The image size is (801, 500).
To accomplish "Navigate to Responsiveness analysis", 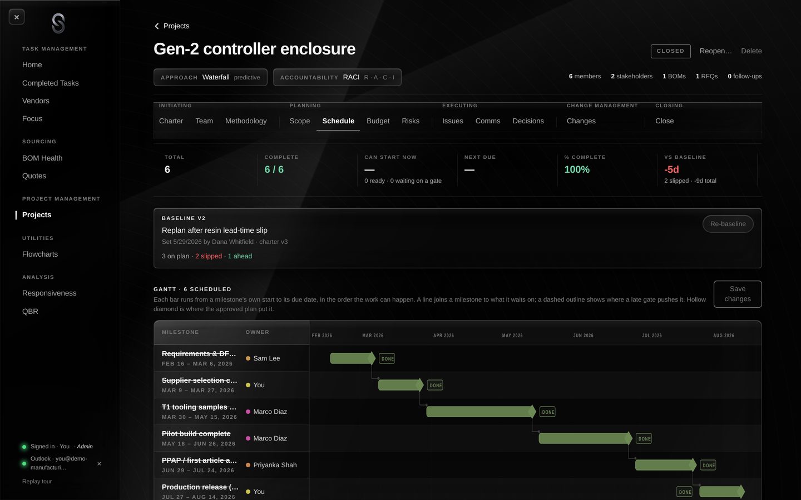I will point(50,293).
